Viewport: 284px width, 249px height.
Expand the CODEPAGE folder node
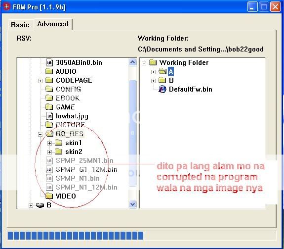pyautogui.click(x=40, y=81)
